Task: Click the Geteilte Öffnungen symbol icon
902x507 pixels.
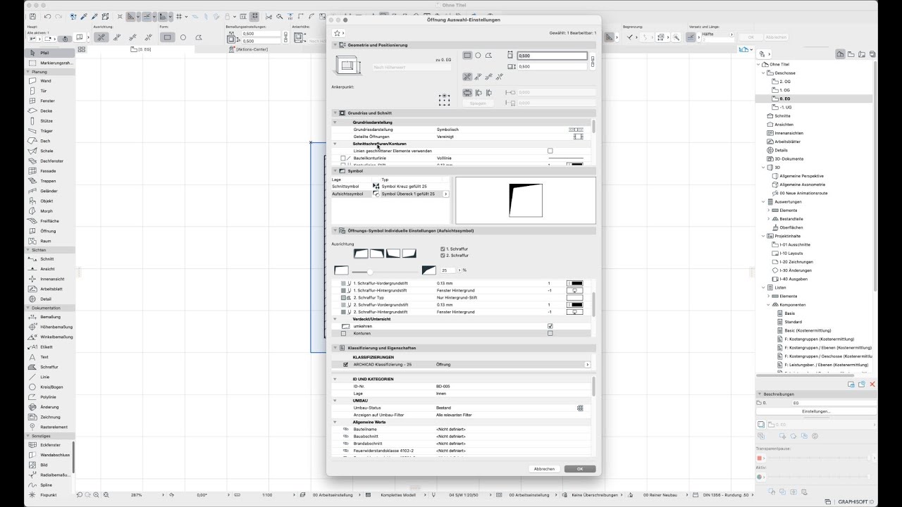Action: 578,137
